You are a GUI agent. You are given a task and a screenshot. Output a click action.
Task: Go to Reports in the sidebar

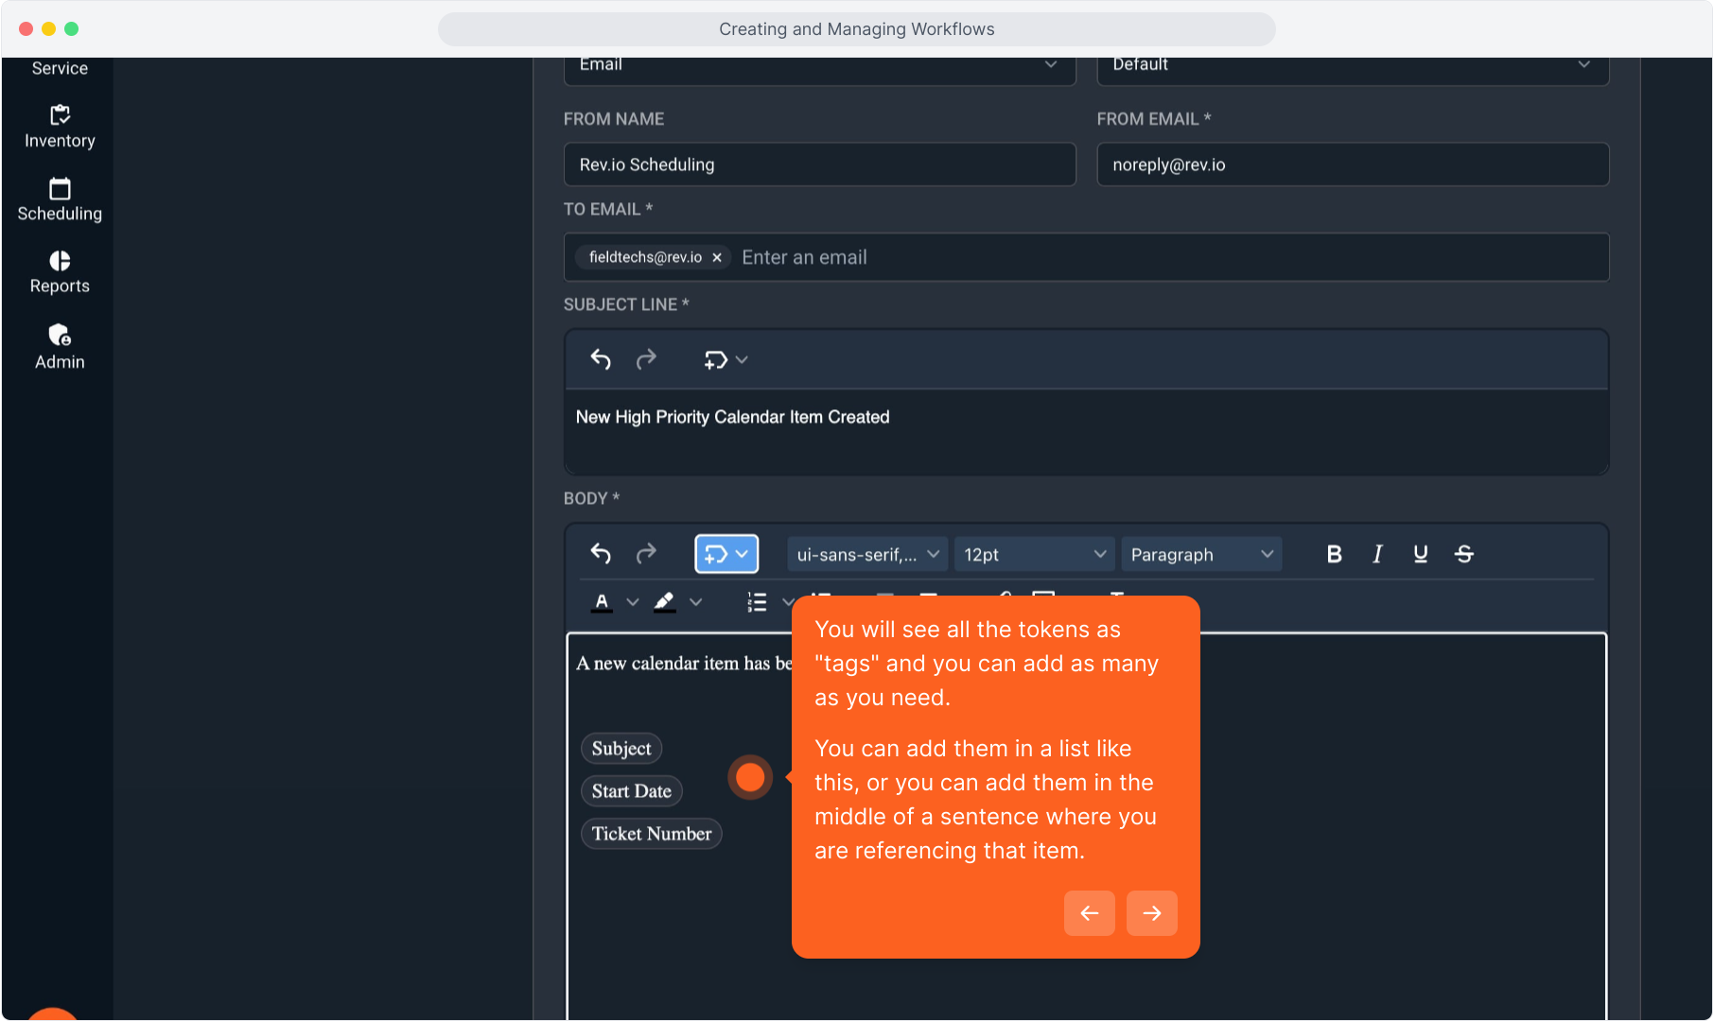[60, 272]
